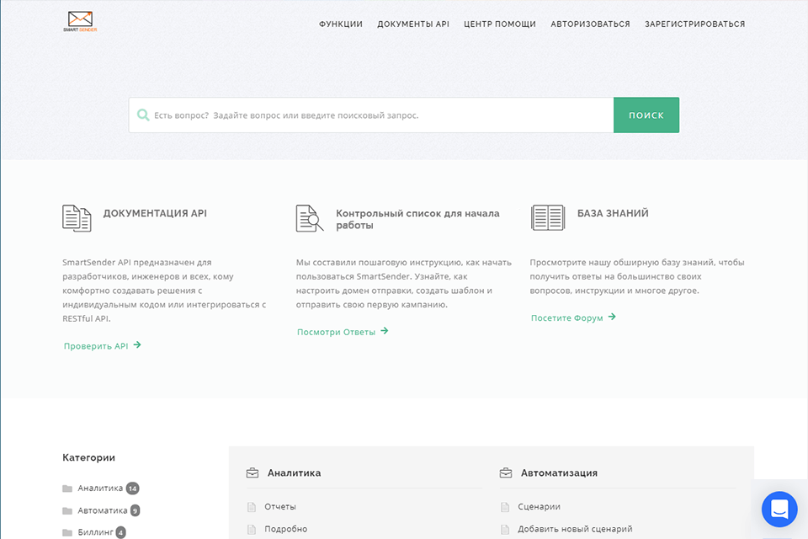Click document icon beside Отчеты

(252, 507)
